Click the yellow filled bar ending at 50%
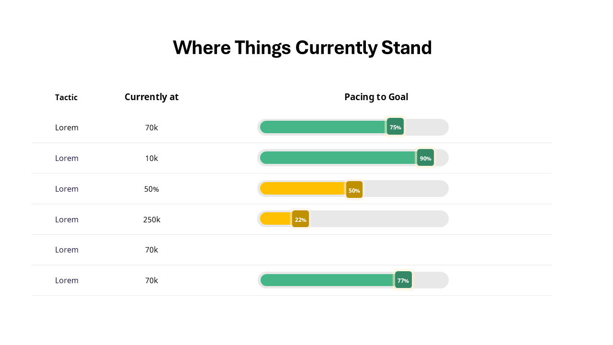This screenshot has height=345, width=613. click(302, 188)
